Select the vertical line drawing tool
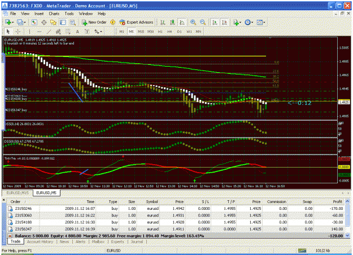The width and height of the screenshot is (353, 255). click(x=29, y=32)
